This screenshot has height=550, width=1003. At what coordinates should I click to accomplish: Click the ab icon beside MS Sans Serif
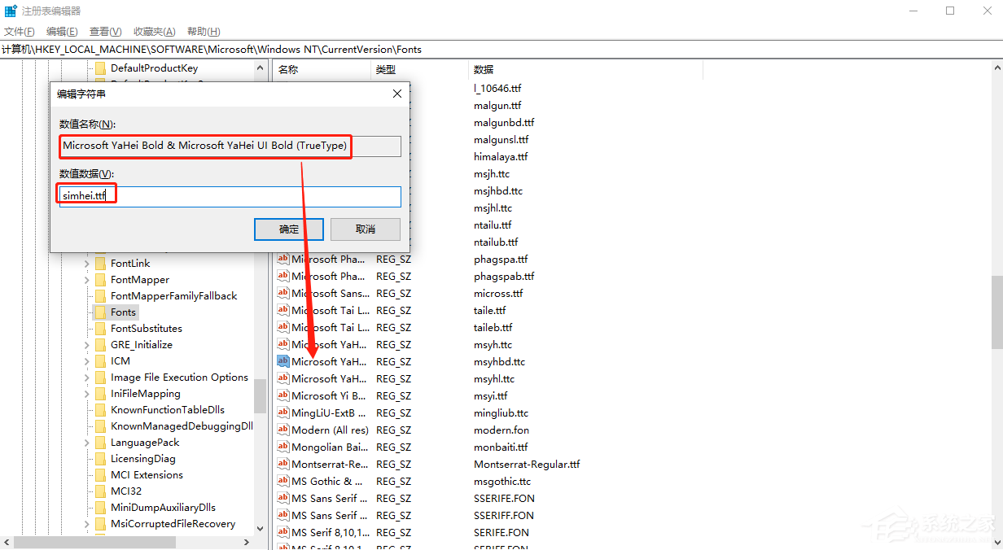(282, 498)
